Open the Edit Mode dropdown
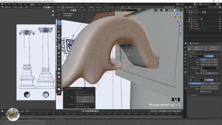The image size is (222, 125). (63, 10)
